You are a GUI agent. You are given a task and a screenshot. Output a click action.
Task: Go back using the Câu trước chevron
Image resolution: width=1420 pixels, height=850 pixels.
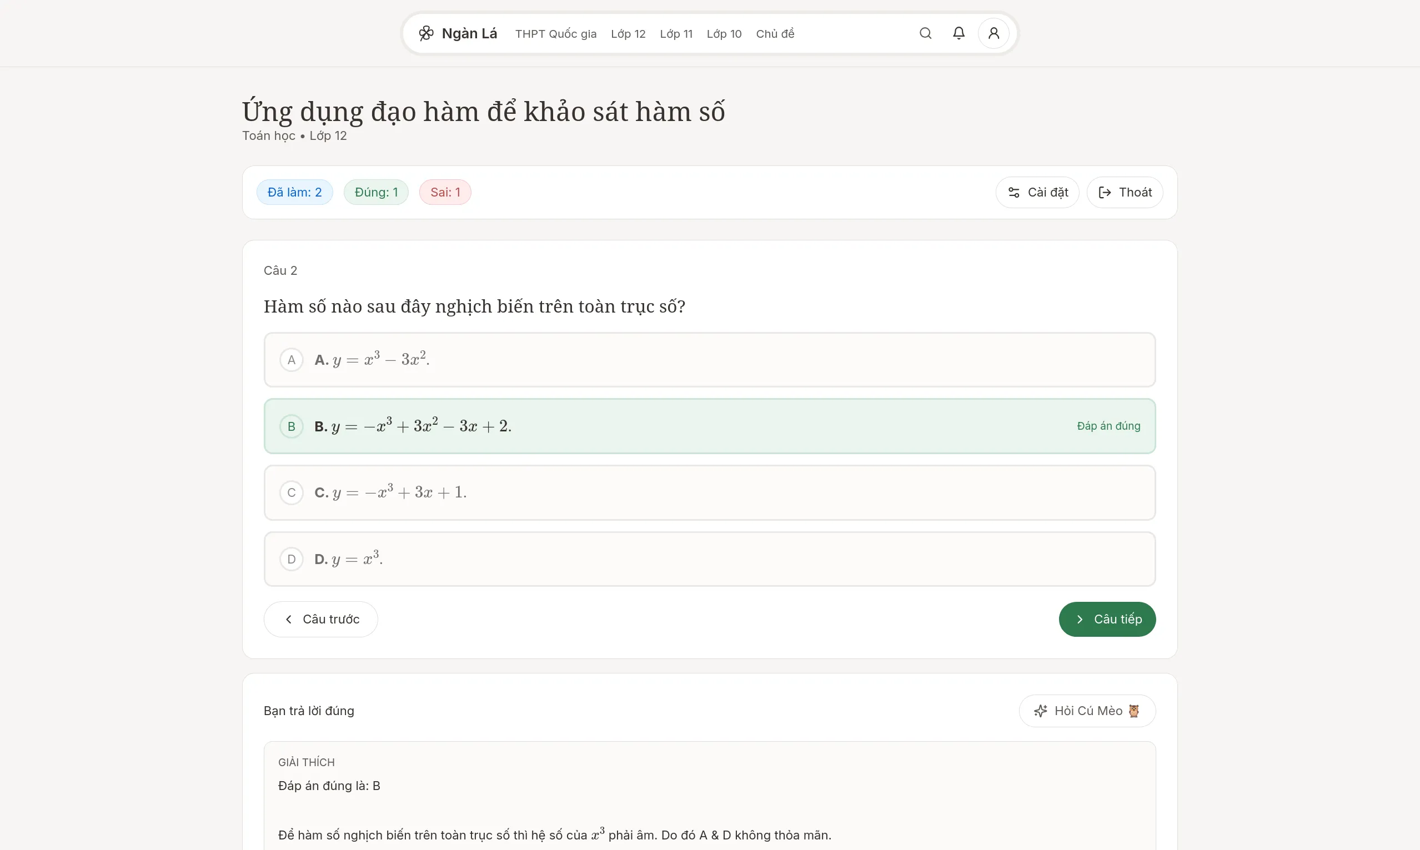(289, 619)
